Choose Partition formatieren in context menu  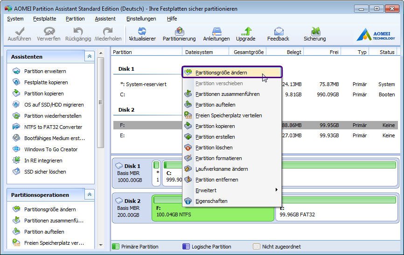[x=232, y=158]
